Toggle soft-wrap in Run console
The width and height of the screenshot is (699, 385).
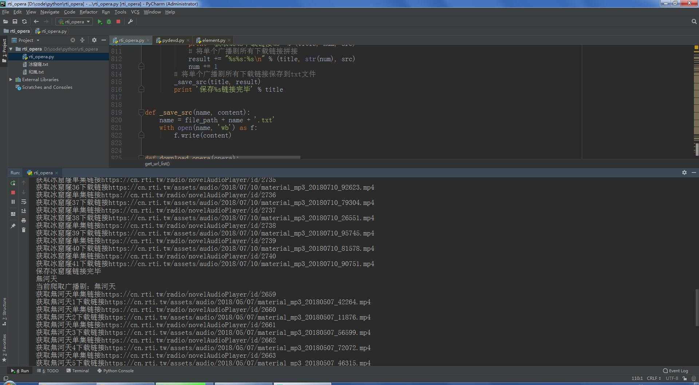(24, 202)
